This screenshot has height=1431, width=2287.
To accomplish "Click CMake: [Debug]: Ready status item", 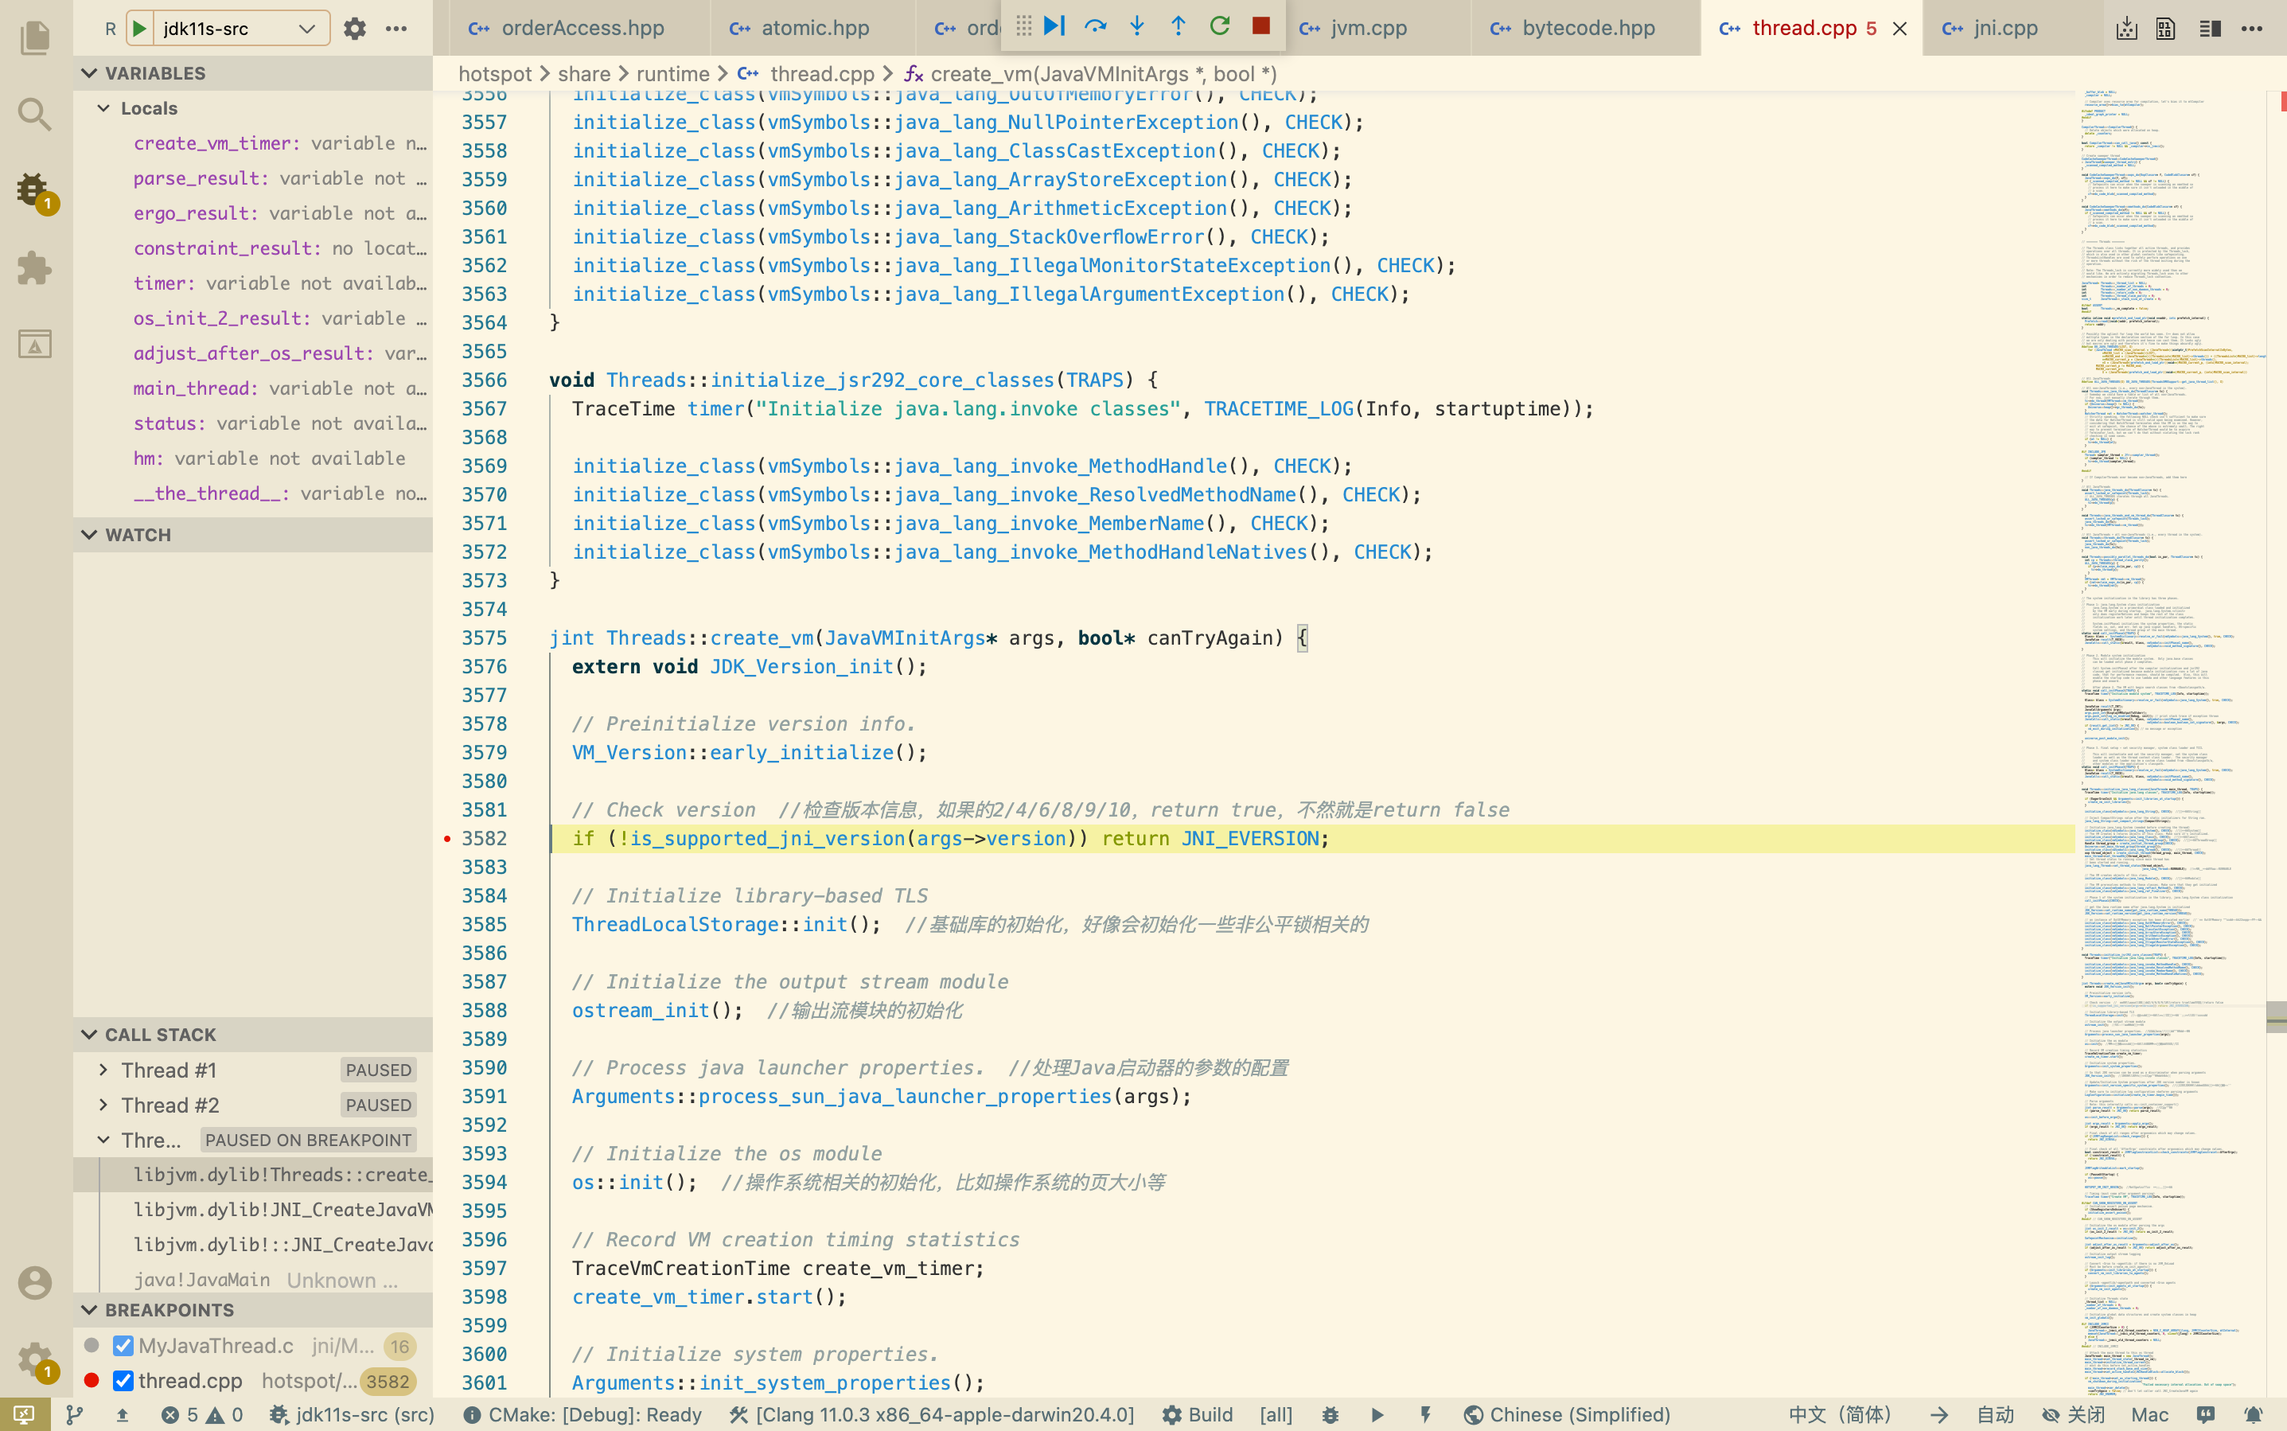I will [582, 1414].
